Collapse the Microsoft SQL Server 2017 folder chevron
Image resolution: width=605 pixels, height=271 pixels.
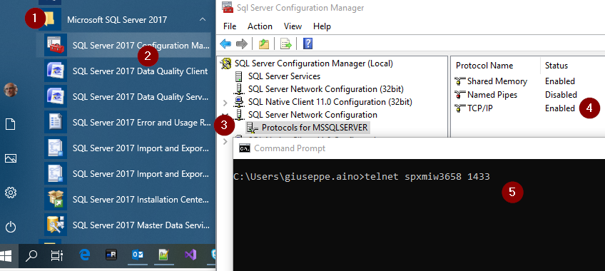(x=203, y=19)
